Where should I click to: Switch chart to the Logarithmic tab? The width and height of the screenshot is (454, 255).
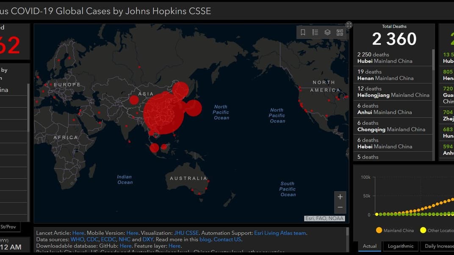pyautogui.click(x=401, y=246)
